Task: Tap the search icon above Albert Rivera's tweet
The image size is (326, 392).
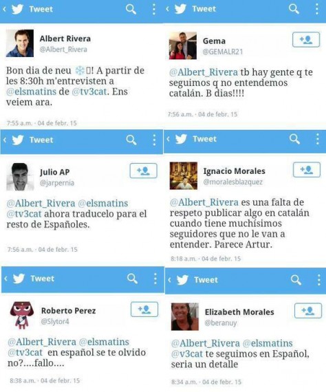Action: pos(131,10)
